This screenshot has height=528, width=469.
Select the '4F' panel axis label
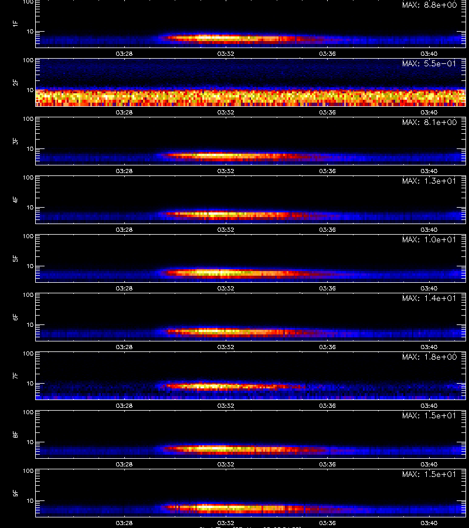pyautogui.click(x=15, y=199)
